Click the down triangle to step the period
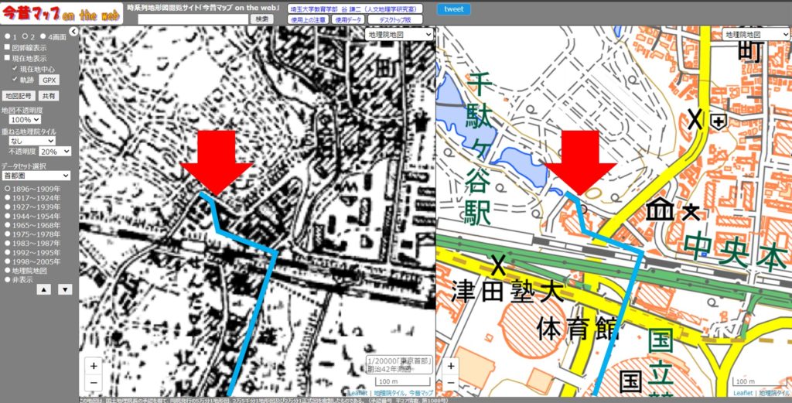Viewport: 792px width, 403px height. click(65, 289)
